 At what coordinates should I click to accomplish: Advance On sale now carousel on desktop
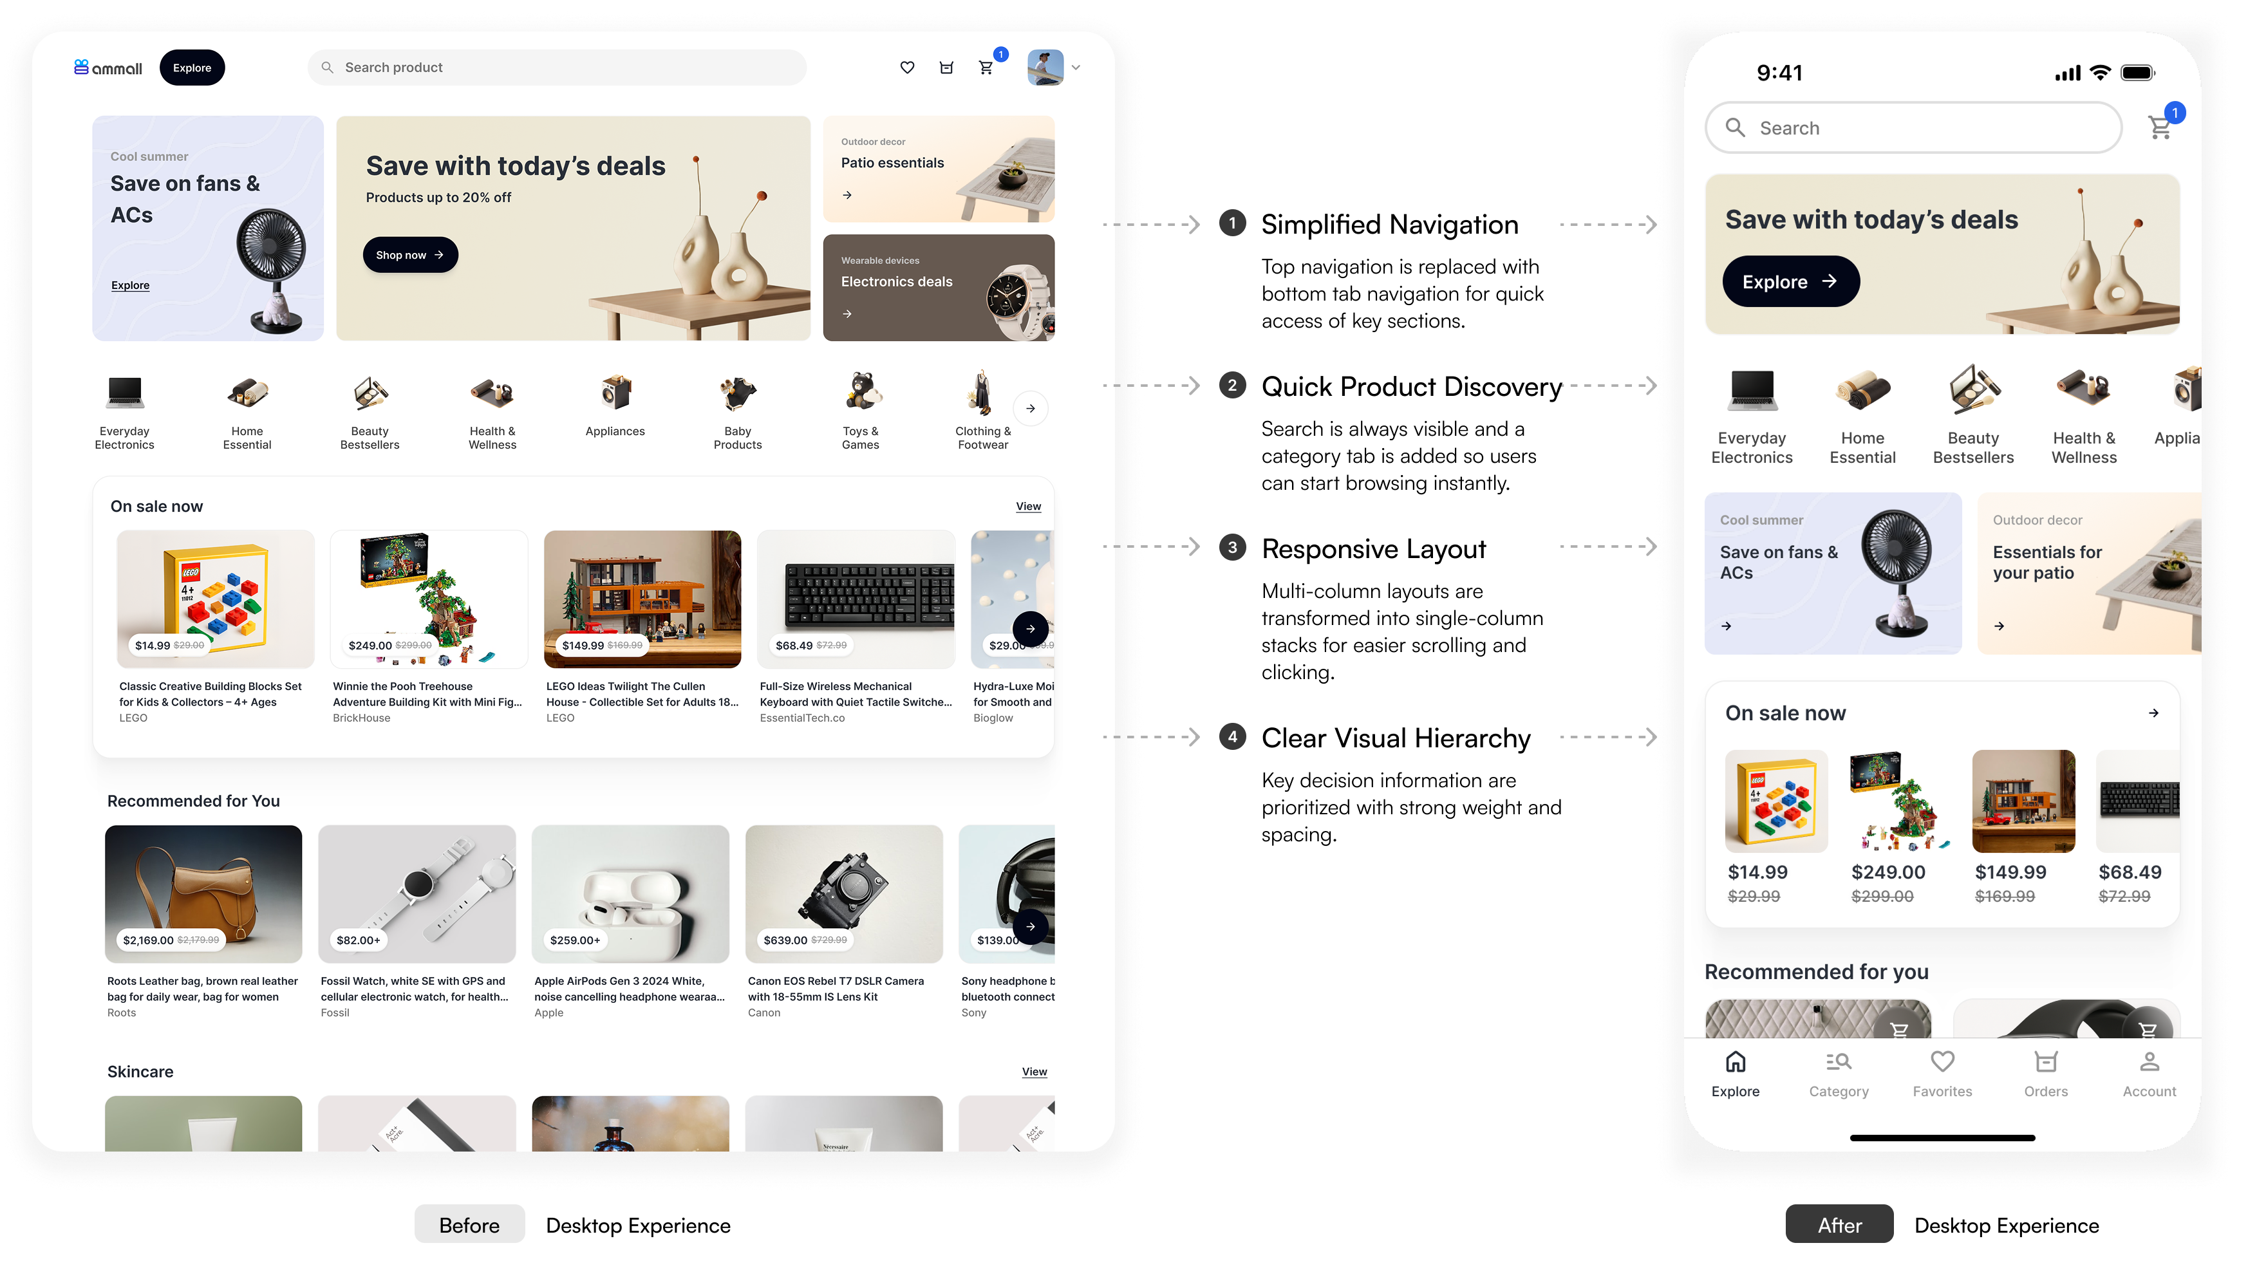point(1031,629)
